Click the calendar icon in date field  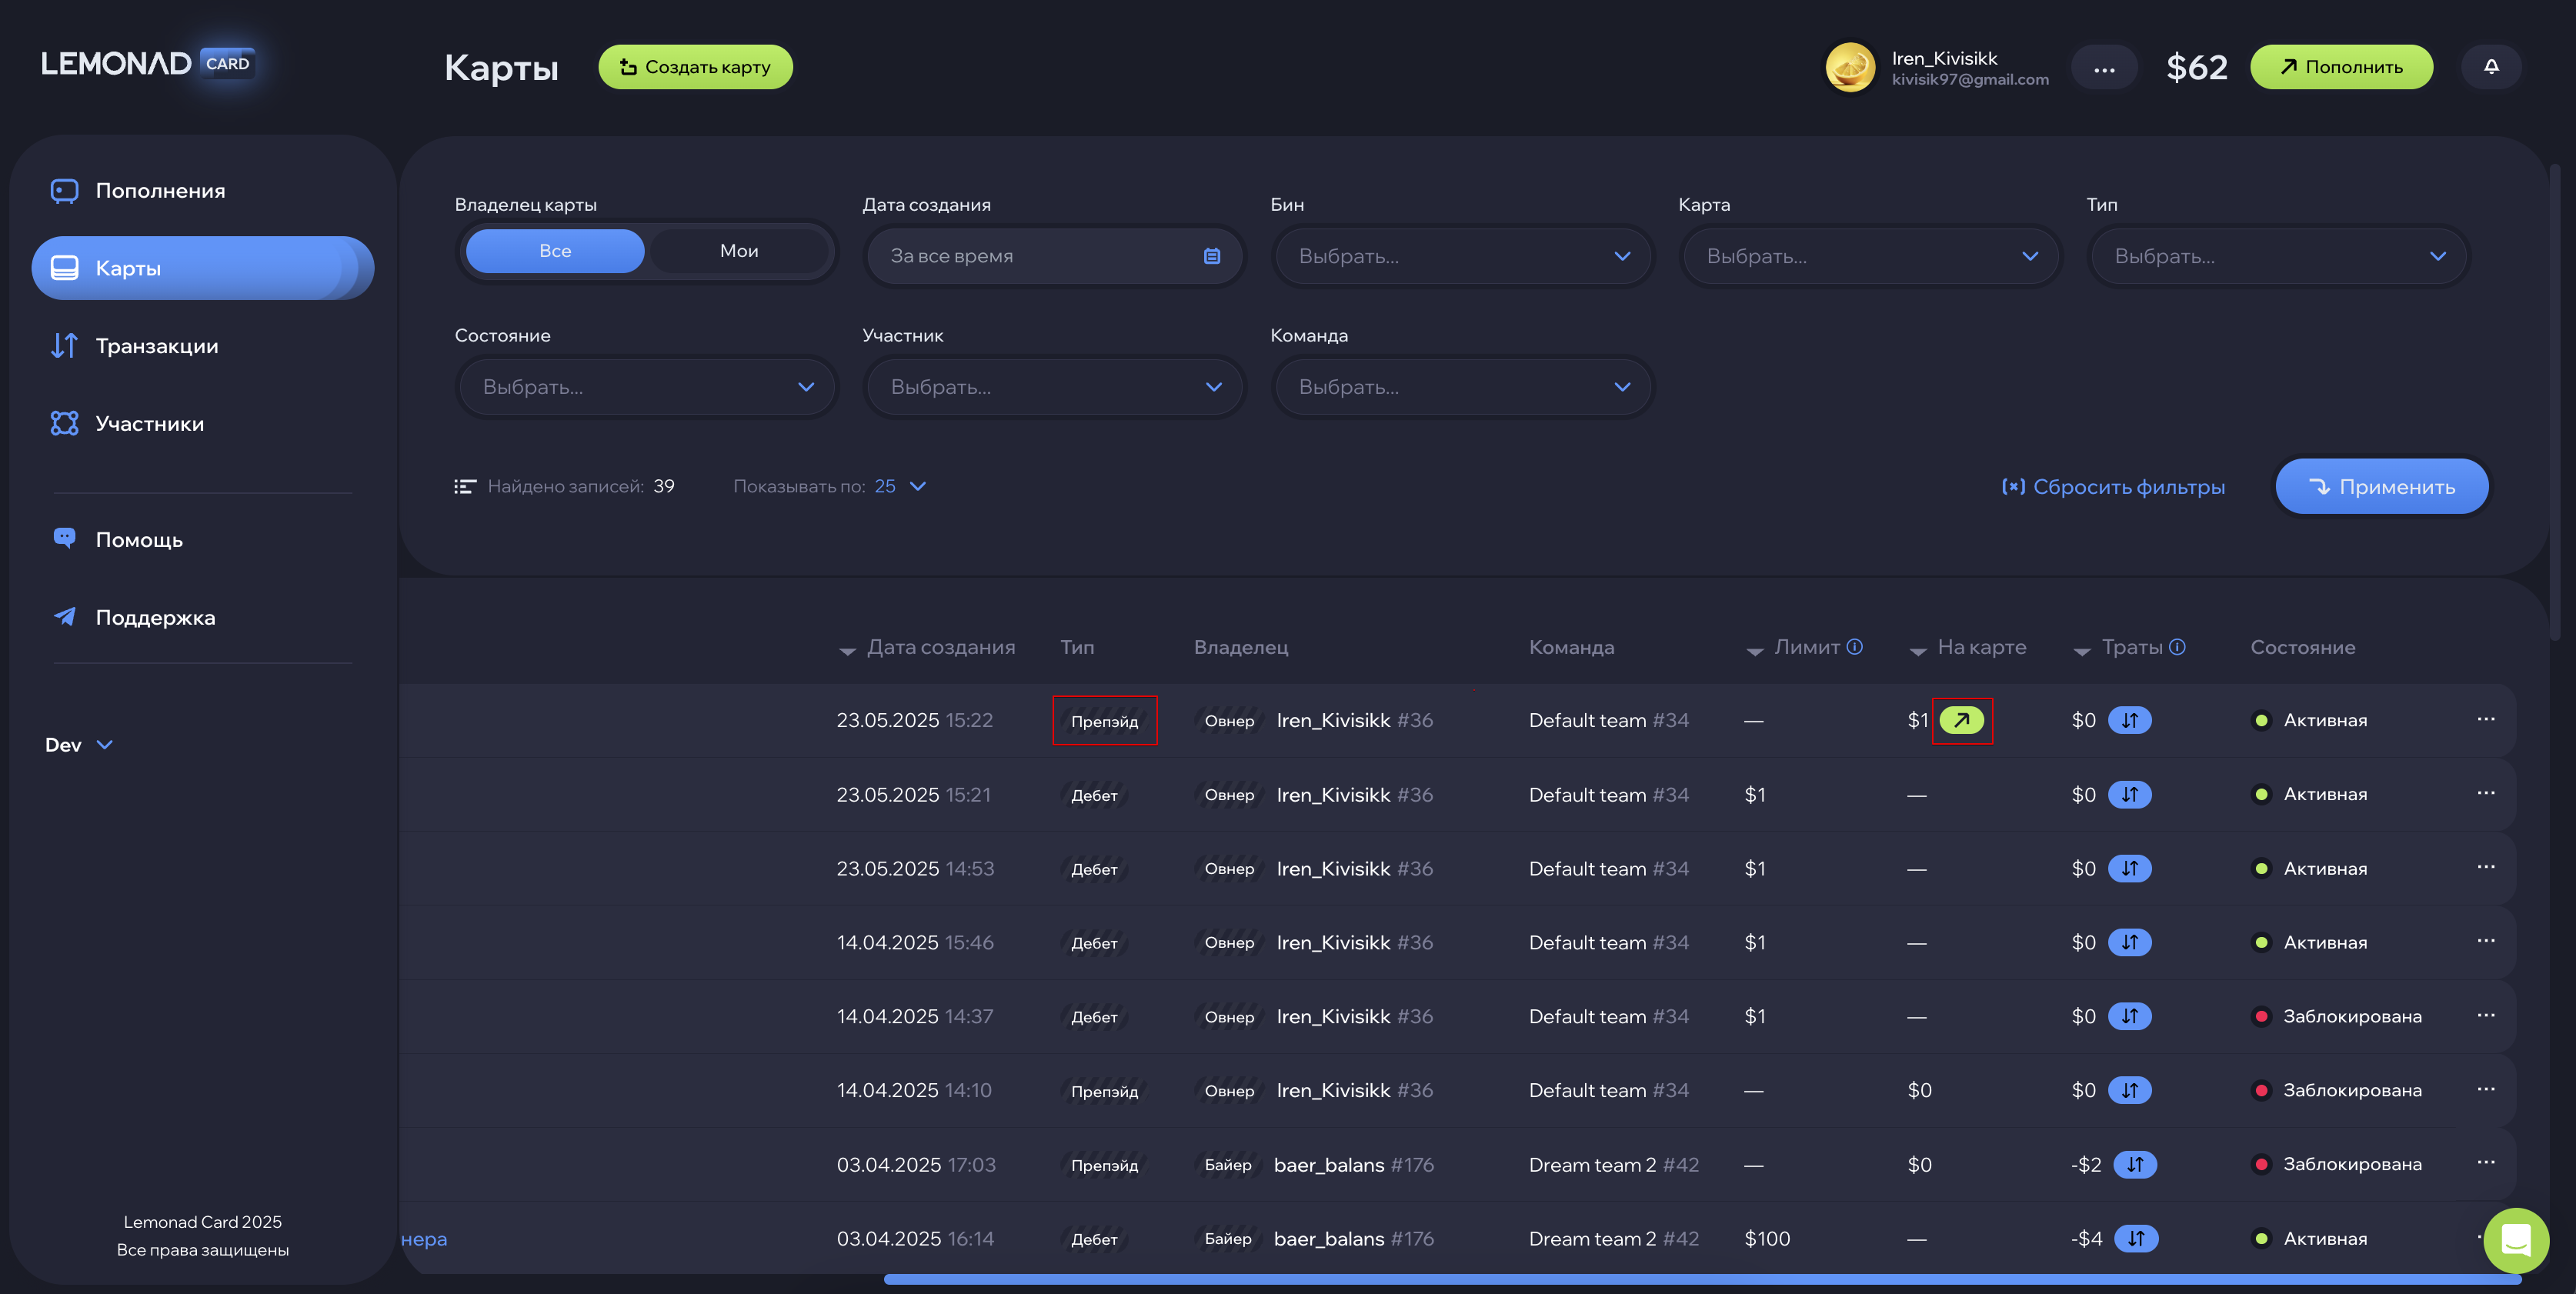click(x=1211, y=256)
